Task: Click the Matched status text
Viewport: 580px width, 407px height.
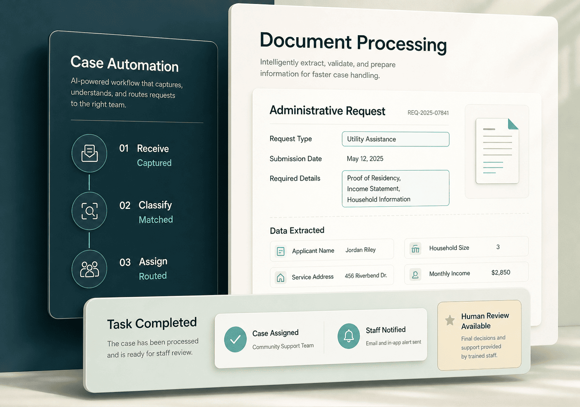Action: point(156,220)
